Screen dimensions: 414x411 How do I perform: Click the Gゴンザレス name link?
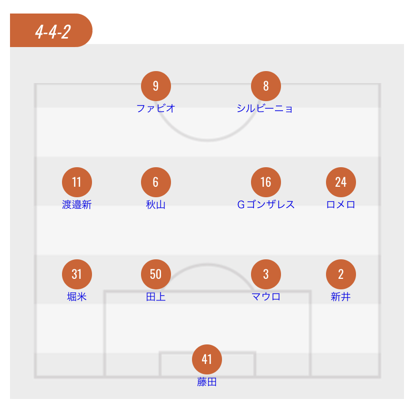coord(265,204)
